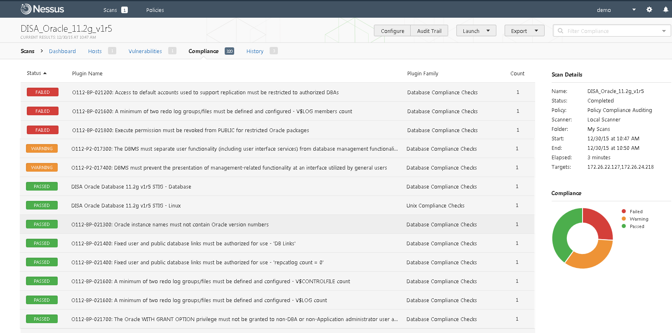Click PASSED badge for STIG - Database row
Viewport: 672px width, 333px height.
tap(42, 186)
